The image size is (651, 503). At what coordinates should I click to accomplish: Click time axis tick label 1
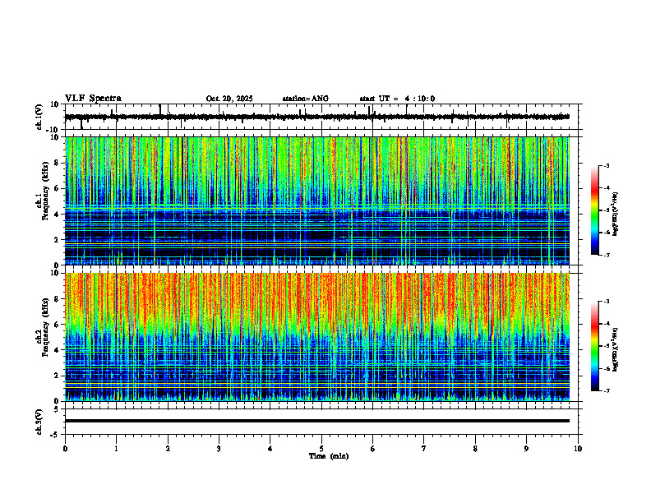(116, 449)
